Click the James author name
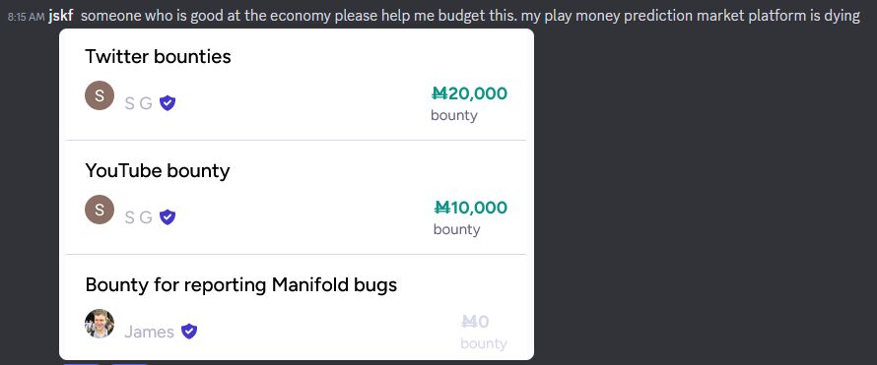Viewport: 877px width, 365px height. [150, 332]
